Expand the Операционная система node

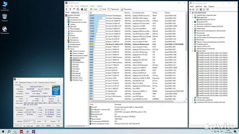point(66,22)
